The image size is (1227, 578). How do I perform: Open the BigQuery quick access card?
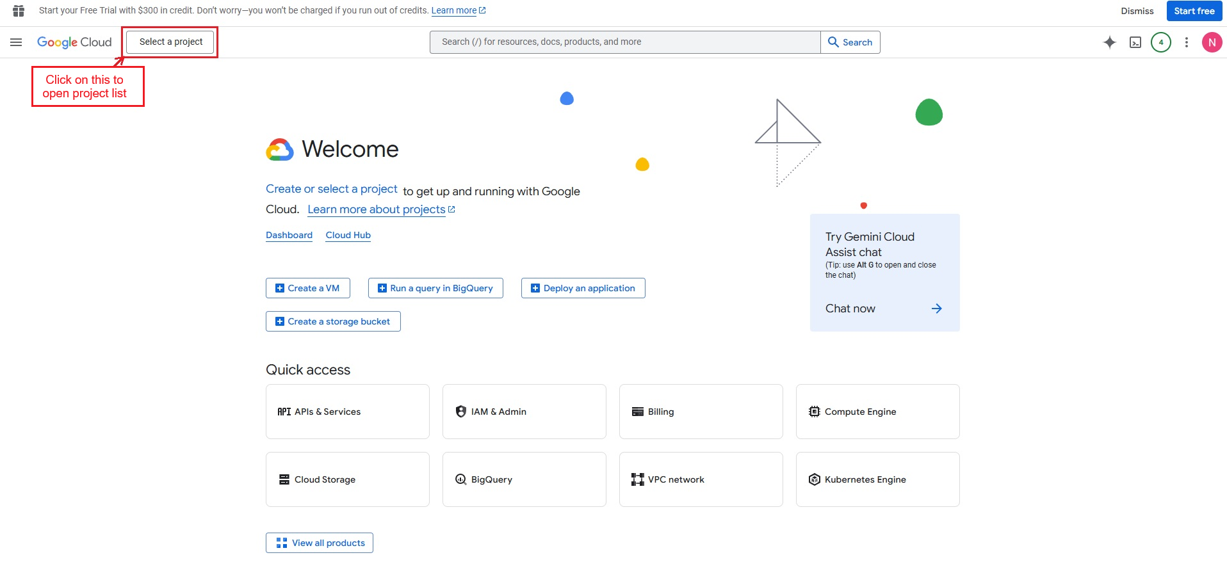pos(524,479)
